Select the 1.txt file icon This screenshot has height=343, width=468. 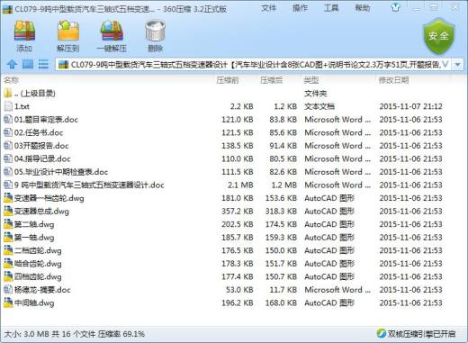(8, 106)
